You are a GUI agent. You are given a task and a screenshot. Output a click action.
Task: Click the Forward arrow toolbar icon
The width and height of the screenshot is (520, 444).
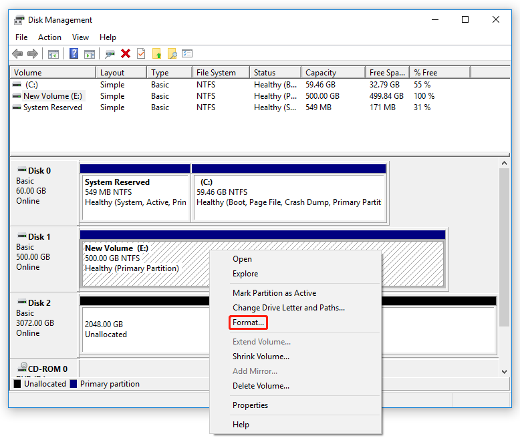point(33,53)
